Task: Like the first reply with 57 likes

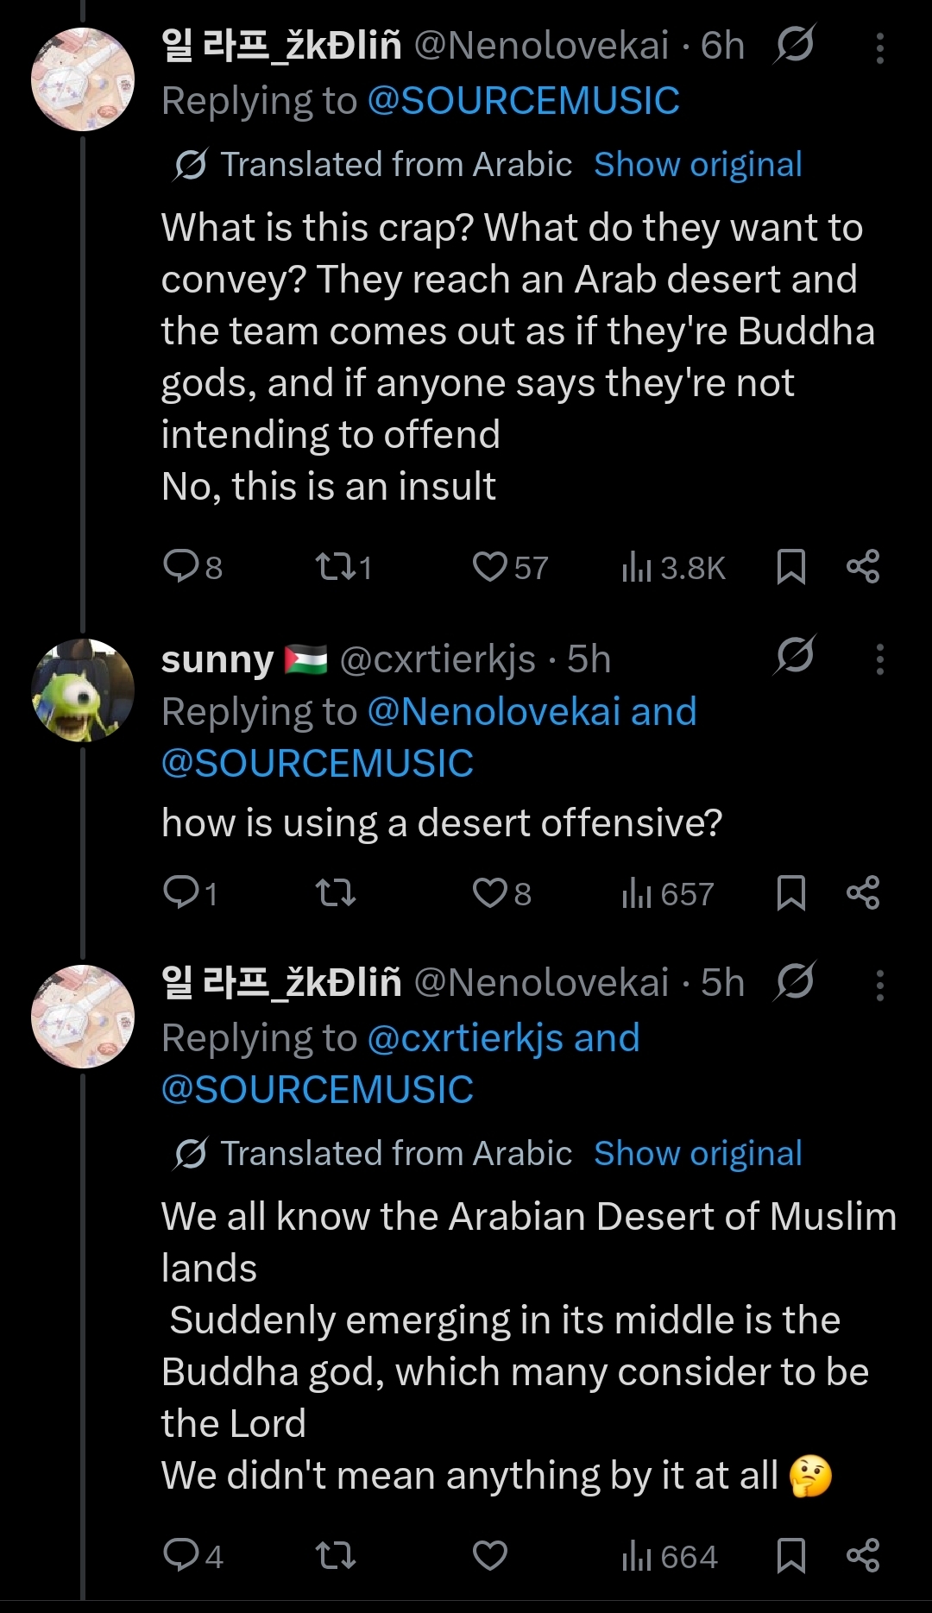Action: pyautogui.click(x=509, y=567)
